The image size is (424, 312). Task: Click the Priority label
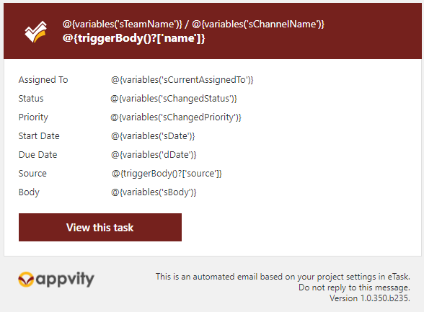33,117
